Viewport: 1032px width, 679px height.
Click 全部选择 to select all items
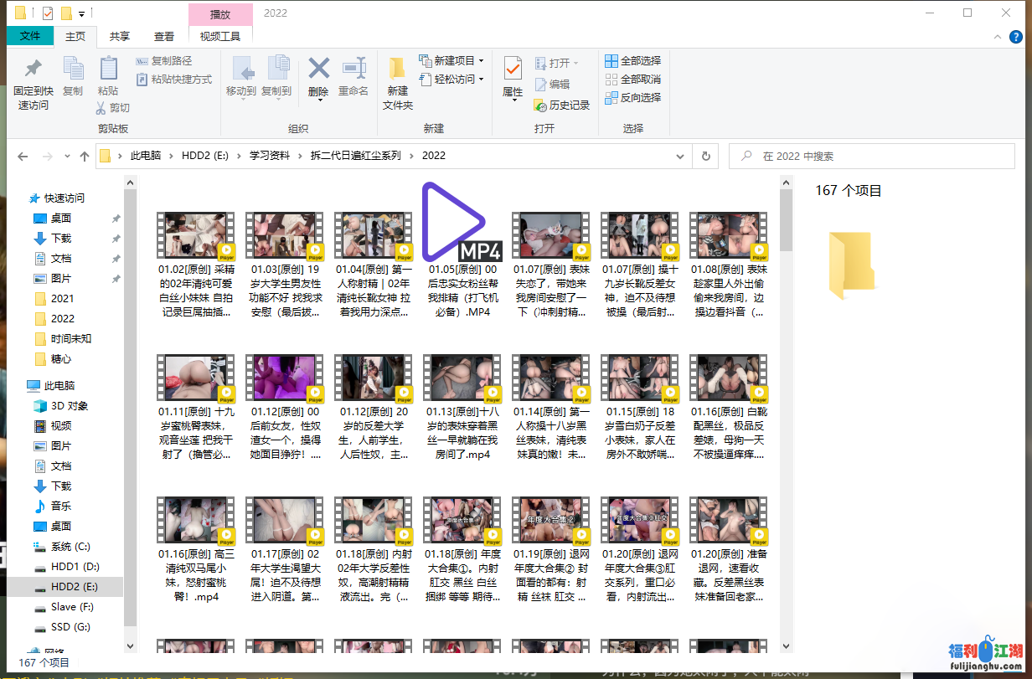point(632,60)
